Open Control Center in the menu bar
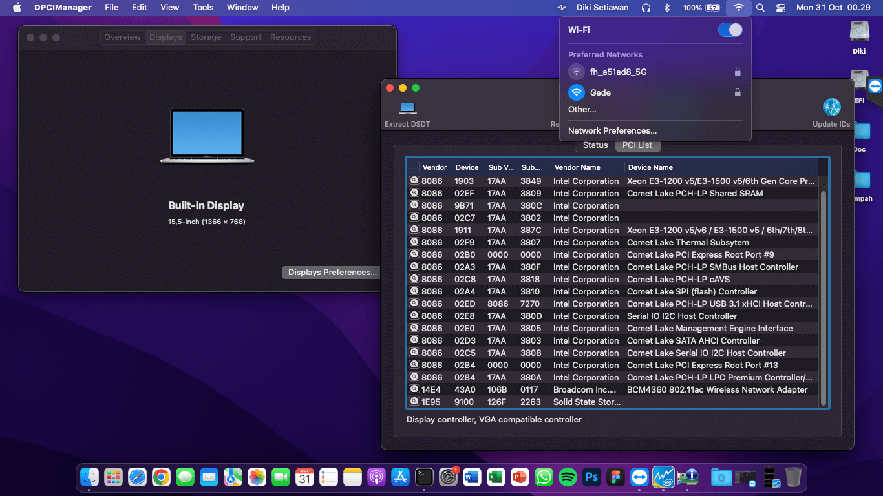Viewport: 883px width, 496px height. coord(781,8)
